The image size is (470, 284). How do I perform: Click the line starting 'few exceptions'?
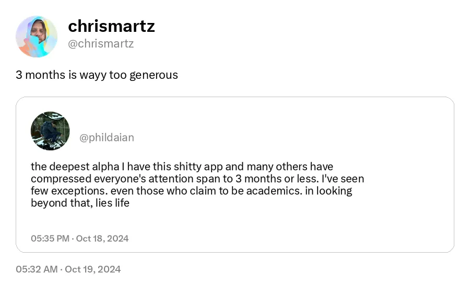pyautogui.click(x=191, y=191)
